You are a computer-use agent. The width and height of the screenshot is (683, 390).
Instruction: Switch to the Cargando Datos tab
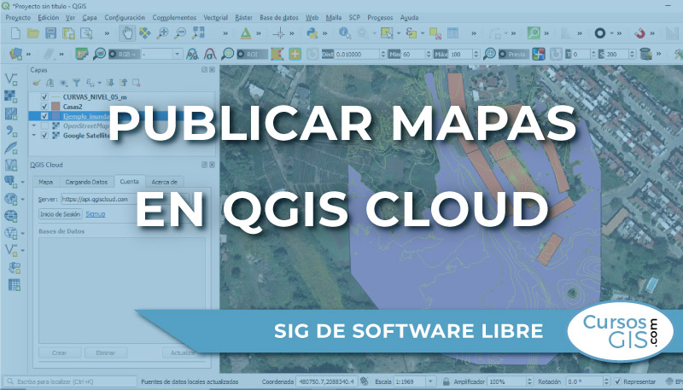(x=86, y=182)
